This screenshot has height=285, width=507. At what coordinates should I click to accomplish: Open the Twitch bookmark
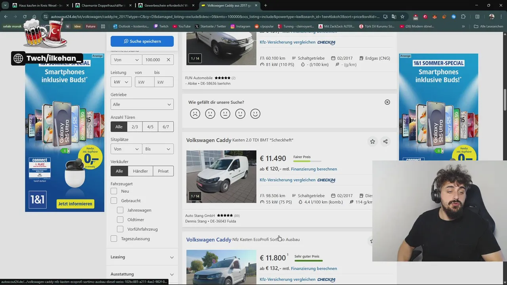point(161,26)
